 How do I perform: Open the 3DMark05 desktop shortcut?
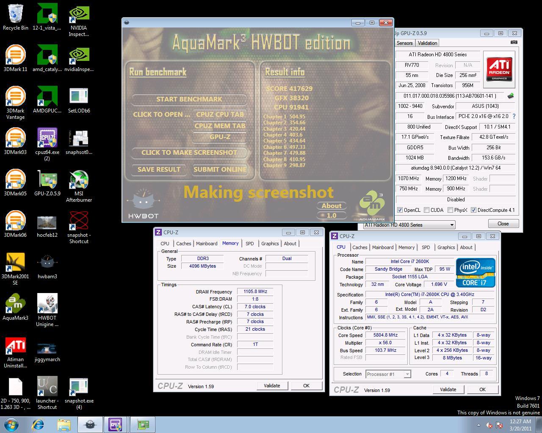pyautogui.click(x=16, y=183)
